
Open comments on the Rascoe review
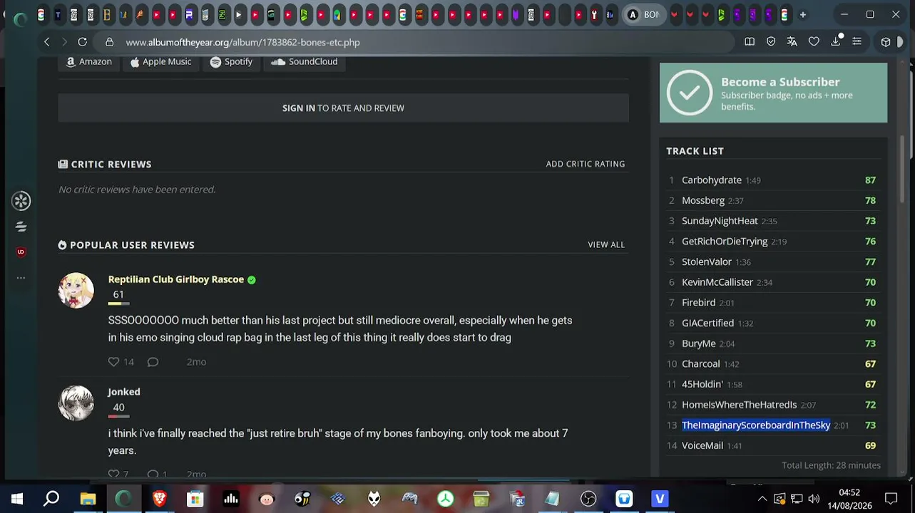tap(153, 362)
